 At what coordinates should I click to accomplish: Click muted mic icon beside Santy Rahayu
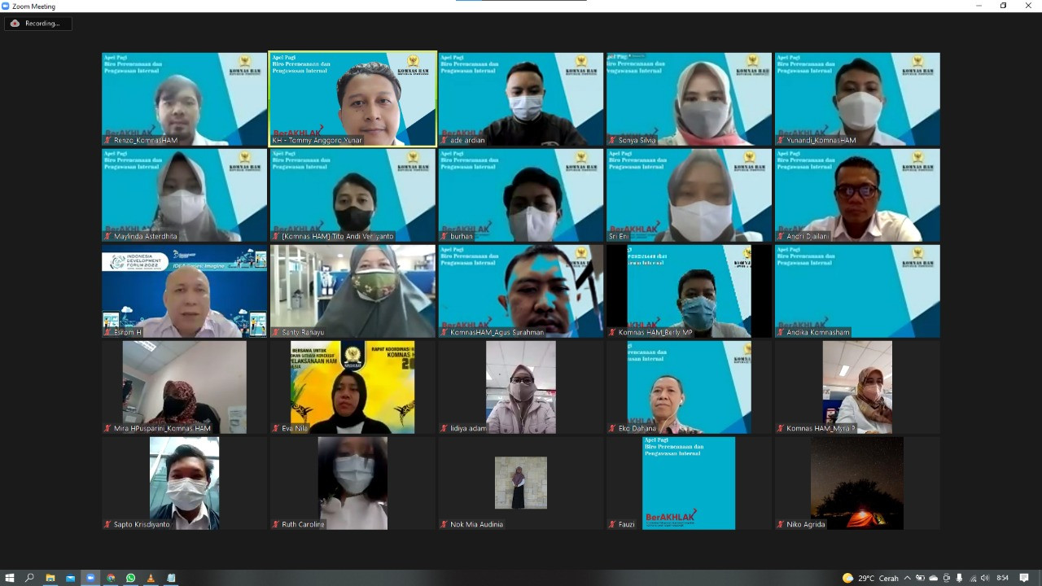(276, 332)
